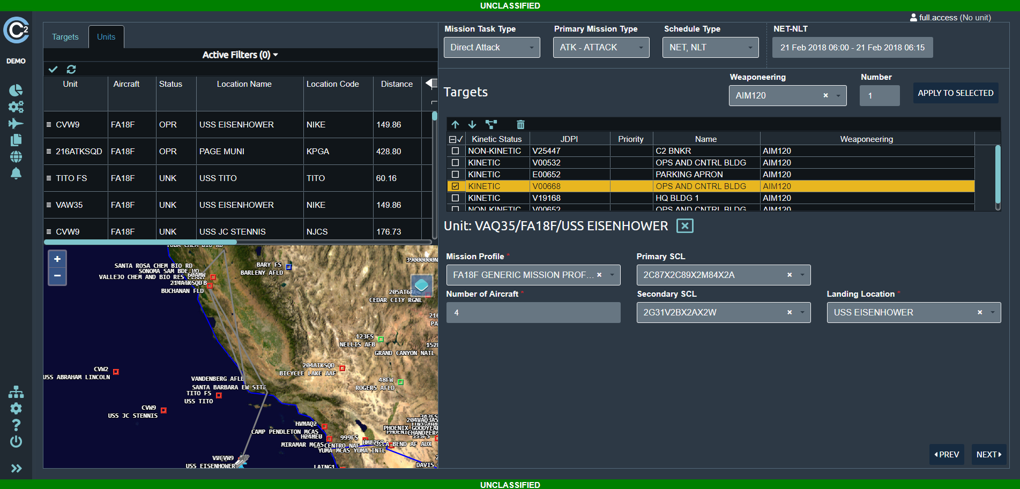Image resolution: width=1020 pixels, height=489 pixels.
Task: Delete target using trash icon
Action: tap(520, 125)
